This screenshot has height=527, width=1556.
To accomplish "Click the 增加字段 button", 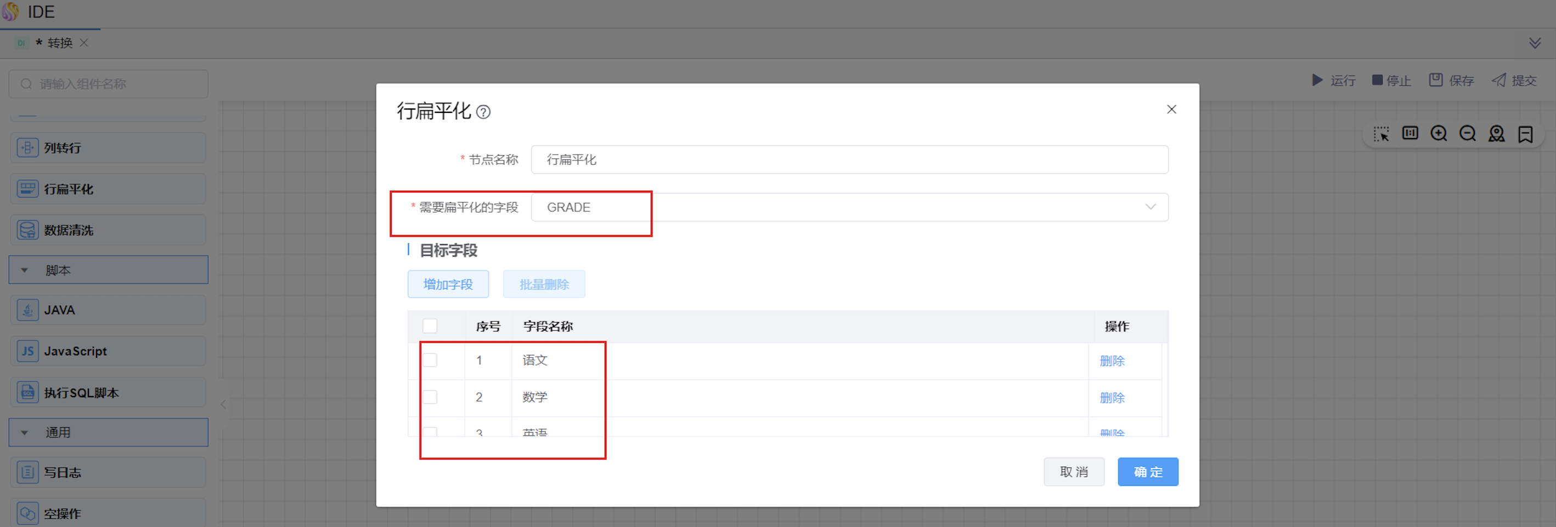I will (x=448, y=285).
